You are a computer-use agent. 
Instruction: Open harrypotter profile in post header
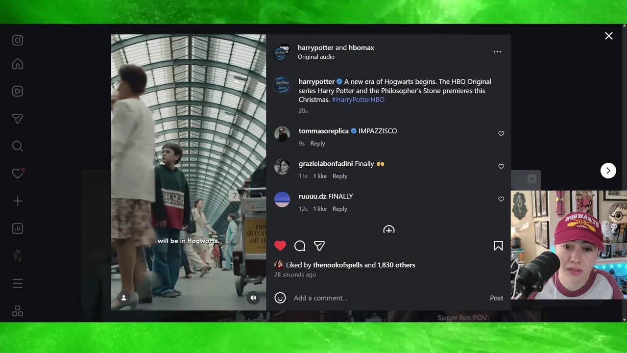315,48
